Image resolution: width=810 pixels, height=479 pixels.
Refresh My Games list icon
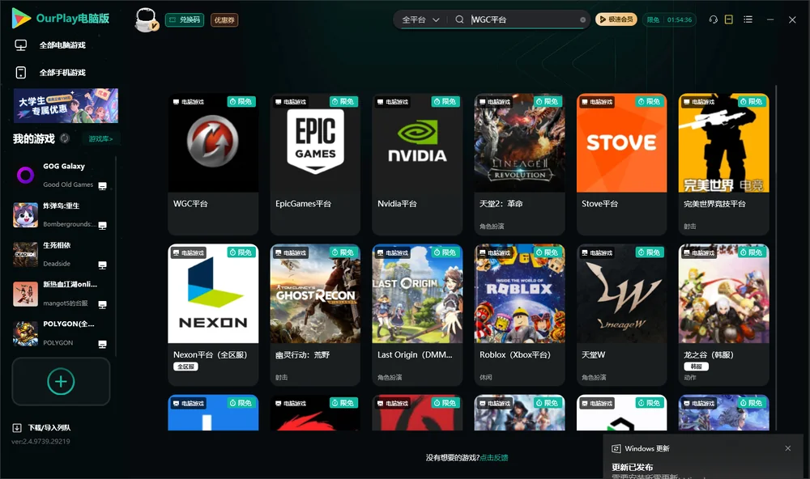(65, 138)
